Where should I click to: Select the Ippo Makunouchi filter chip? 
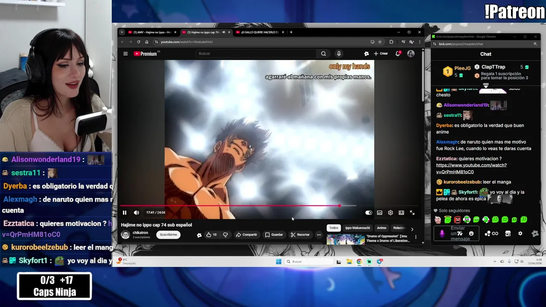357,228
